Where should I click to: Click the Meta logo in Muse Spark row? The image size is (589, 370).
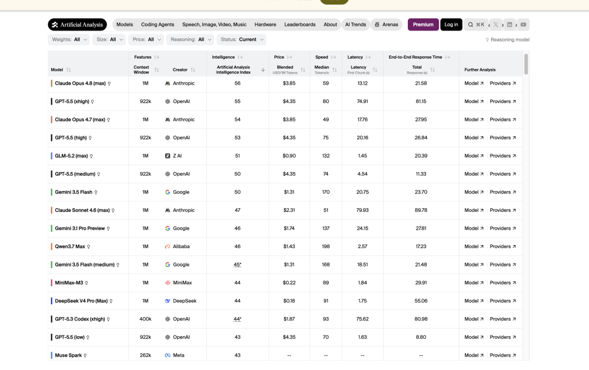click(x=167, y=356)
